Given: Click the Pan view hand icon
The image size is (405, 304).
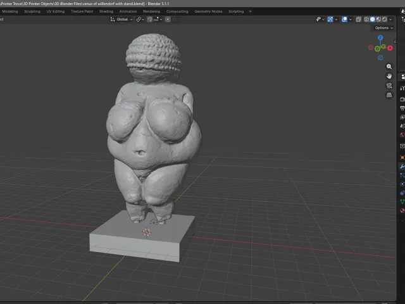Looking at the screenshot, I should [389, 76].
